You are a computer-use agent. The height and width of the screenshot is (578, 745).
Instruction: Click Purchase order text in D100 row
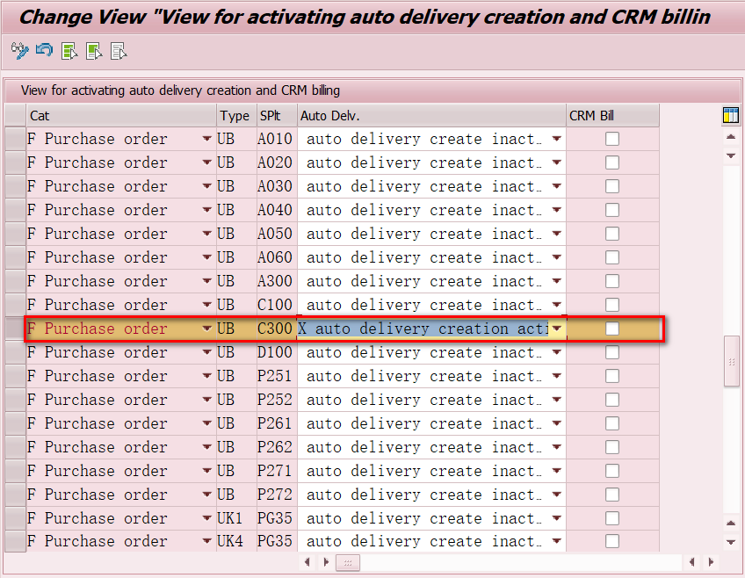click(x=105, y=352)
